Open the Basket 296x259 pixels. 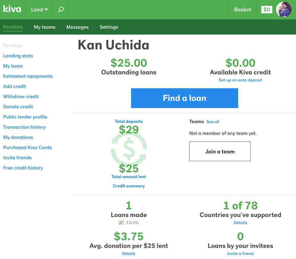[x=242, y=10]
